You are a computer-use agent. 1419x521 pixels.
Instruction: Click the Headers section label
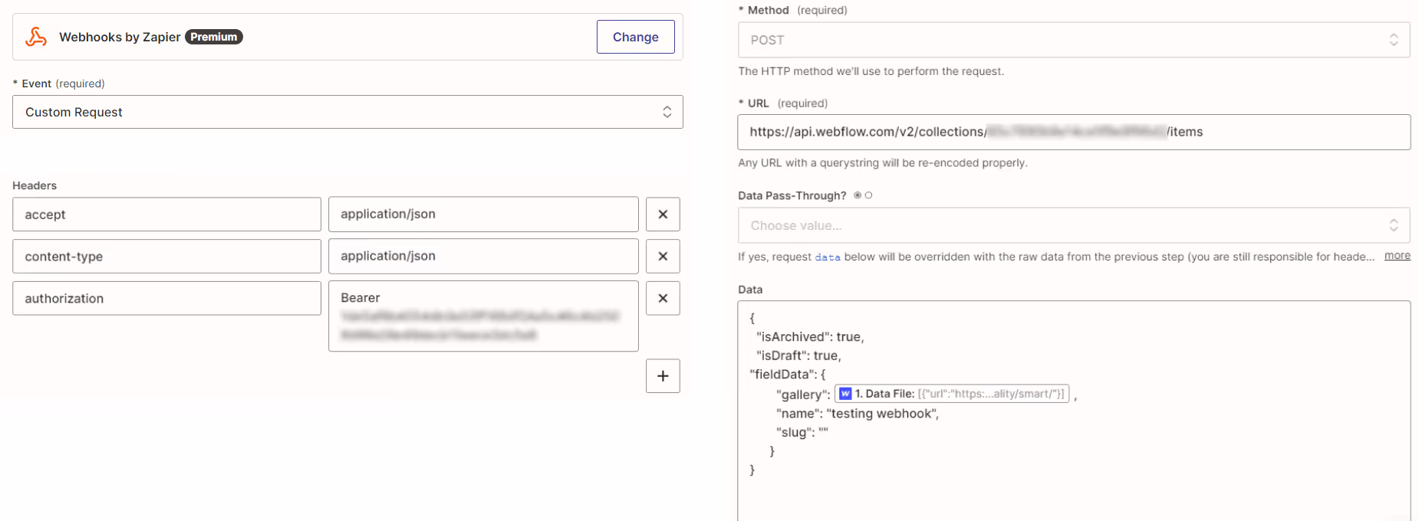35,185
